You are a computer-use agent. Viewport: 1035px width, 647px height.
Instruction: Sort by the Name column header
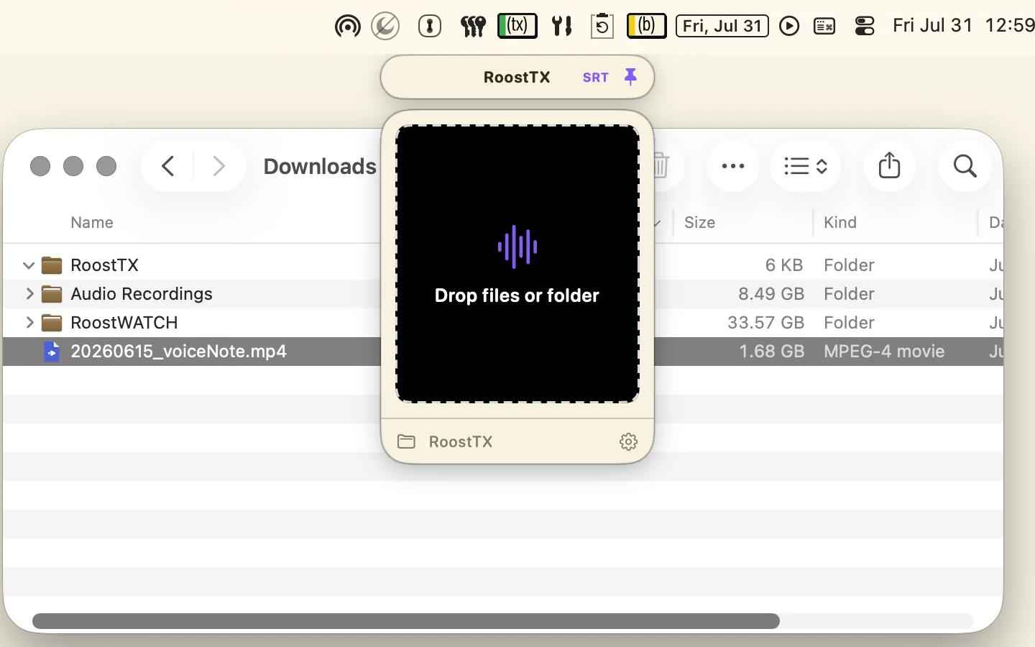click(92, 223)
